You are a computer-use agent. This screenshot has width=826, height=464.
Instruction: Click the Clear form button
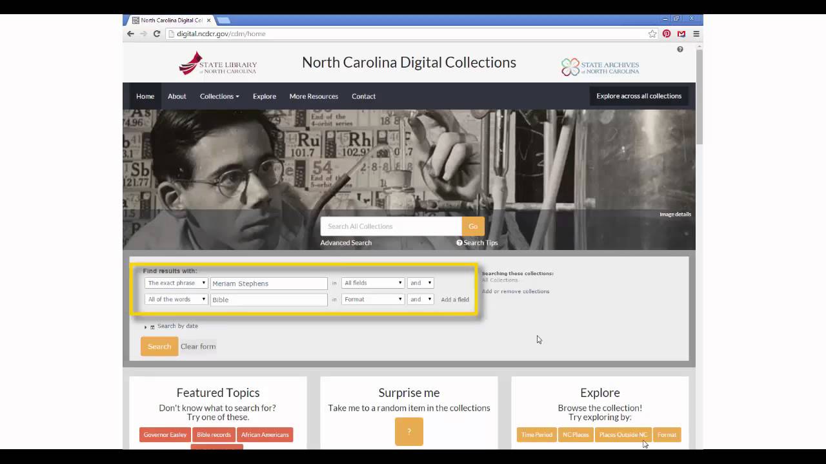tap(198, 346)
